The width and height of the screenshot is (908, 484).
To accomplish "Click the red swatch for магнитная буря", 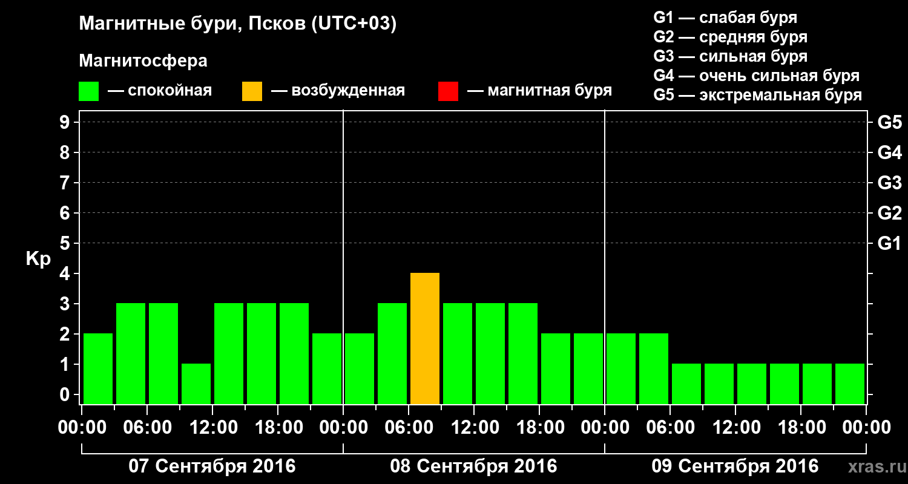I will pyautogui.click(x=449, y=91).
